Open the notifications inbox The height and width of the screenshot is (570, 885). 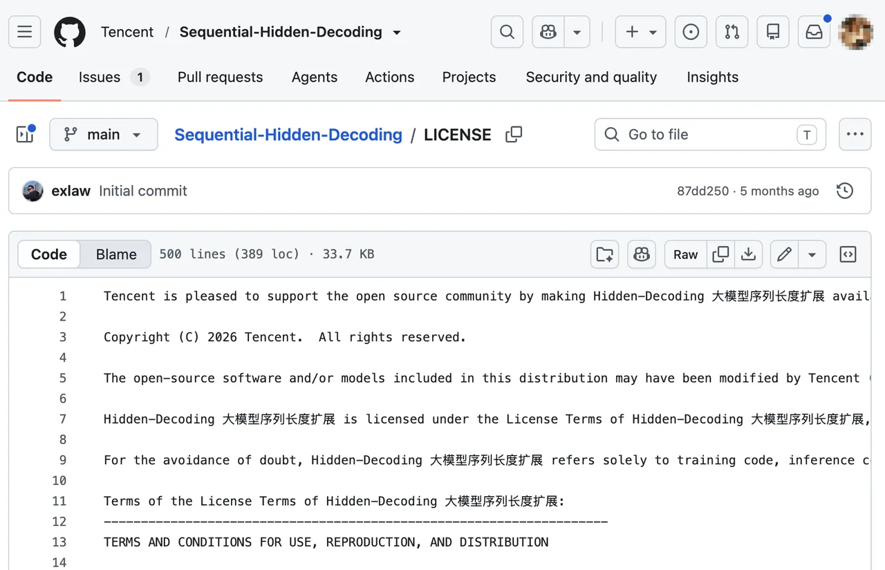coord(814,32)
